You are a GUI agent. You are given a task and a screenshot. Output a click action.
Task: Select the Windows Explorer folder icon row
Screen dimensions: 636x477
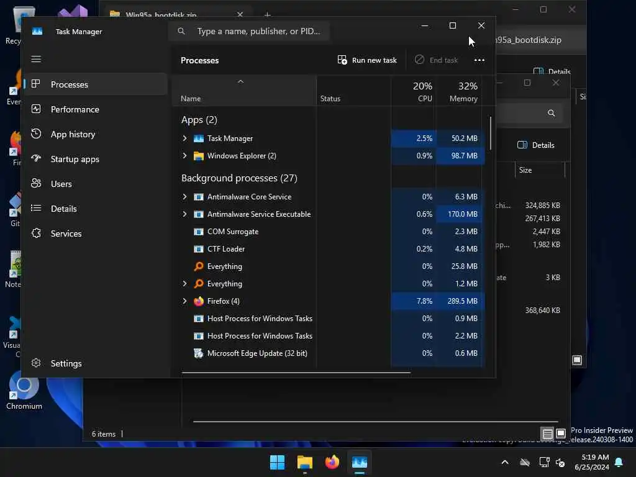(x=198, y=156)
